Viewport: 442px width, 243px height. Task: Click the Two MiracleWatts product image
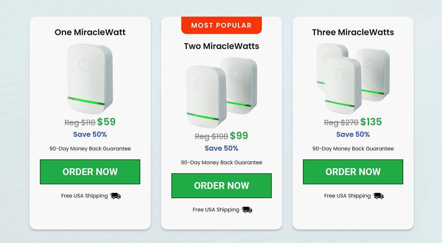tap(221, 92)
